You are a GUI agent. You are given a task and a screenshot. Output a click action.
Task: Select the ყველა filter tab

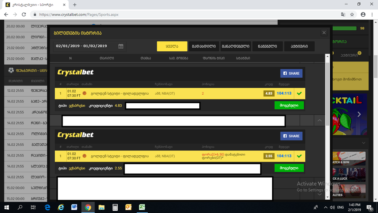tap(172, 46)
